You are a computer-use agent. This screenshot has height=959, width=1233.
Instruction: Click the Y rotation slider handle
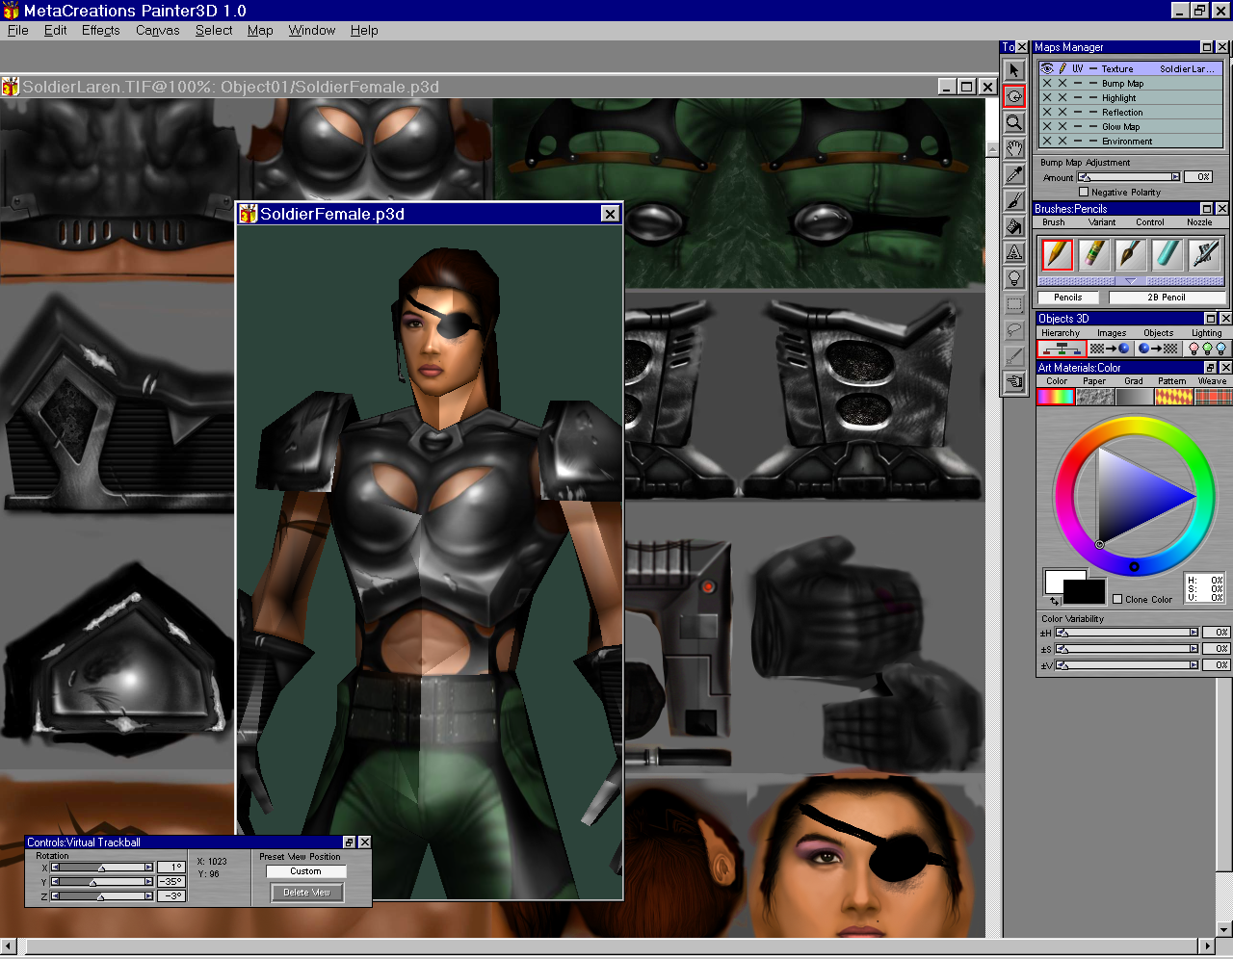pos(92,882)
